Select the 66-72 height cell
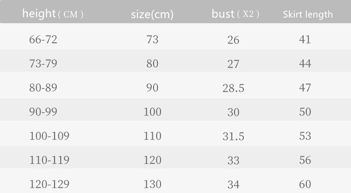This screenshot has height=193, width=351. (43, 39)
